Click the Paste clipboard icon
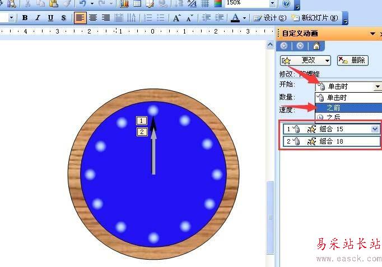Screen dimensions: 382x267 [x=53, y=3]
